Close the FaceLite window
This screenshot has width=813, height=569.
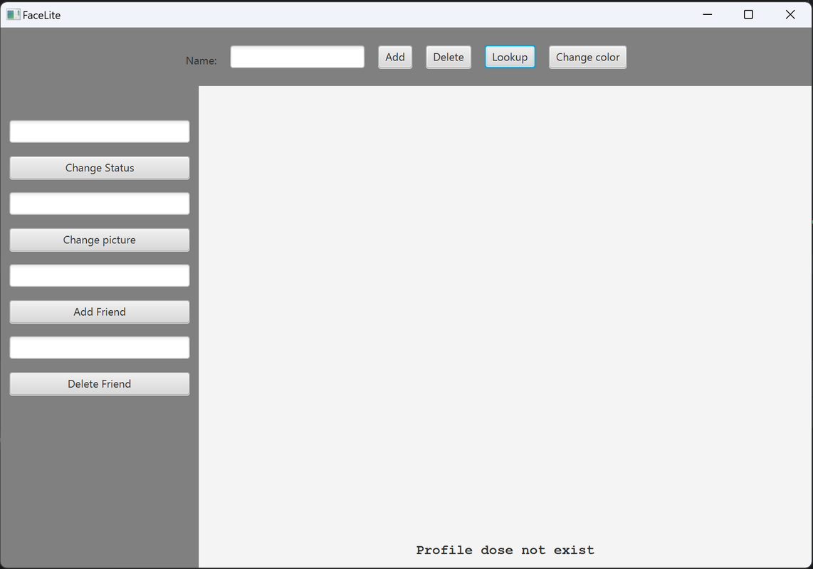pyautogui.click(x=790, y=14)
